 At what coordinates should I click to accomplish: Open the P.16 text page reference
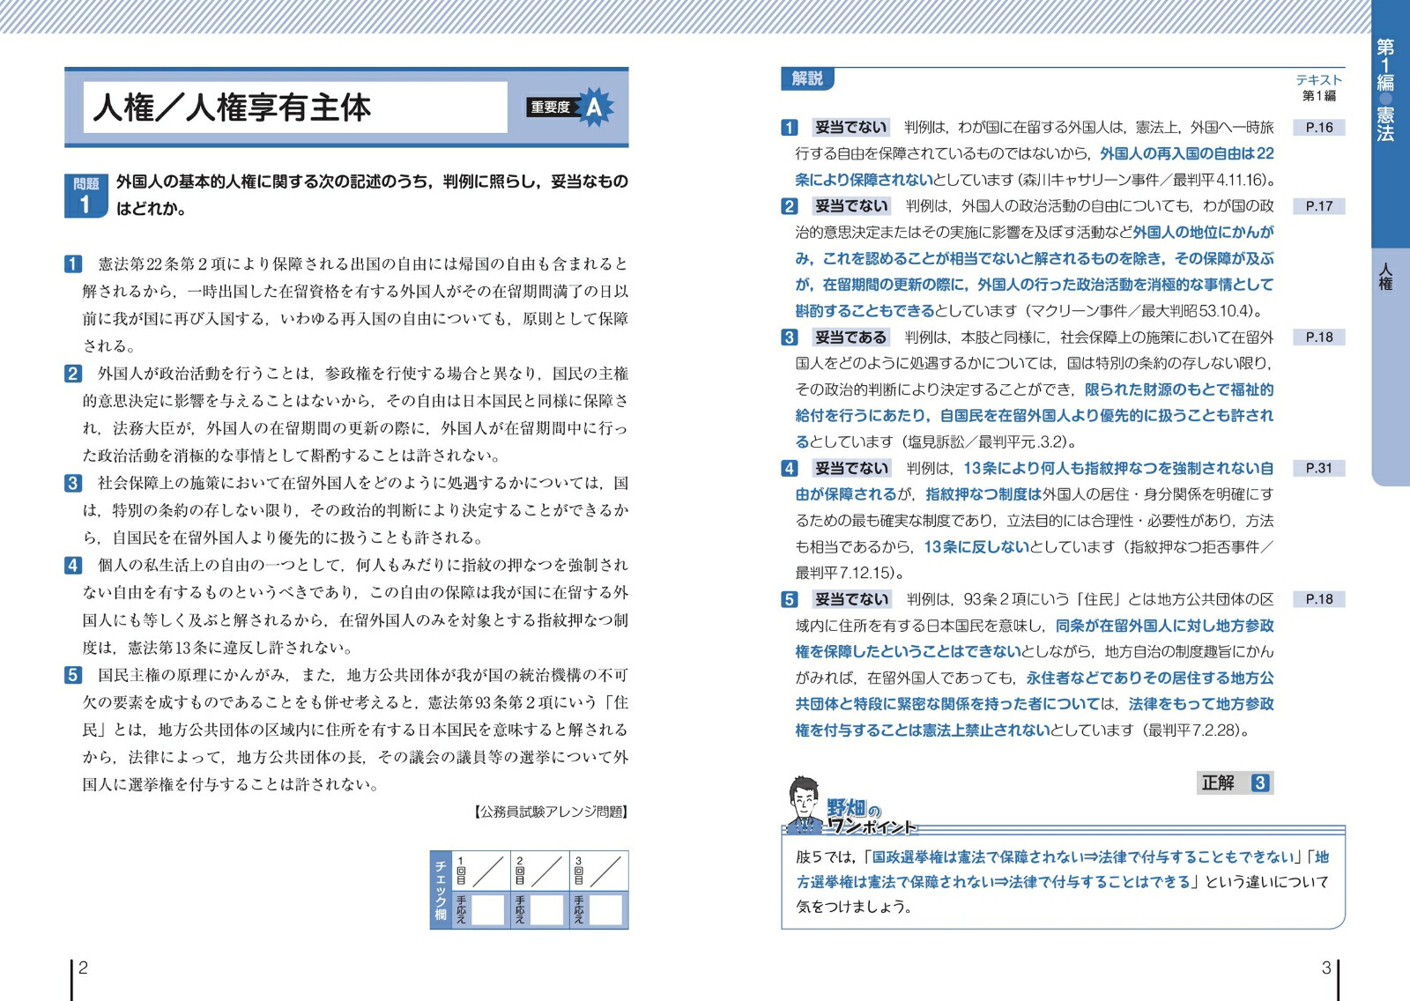[1318, 128]
